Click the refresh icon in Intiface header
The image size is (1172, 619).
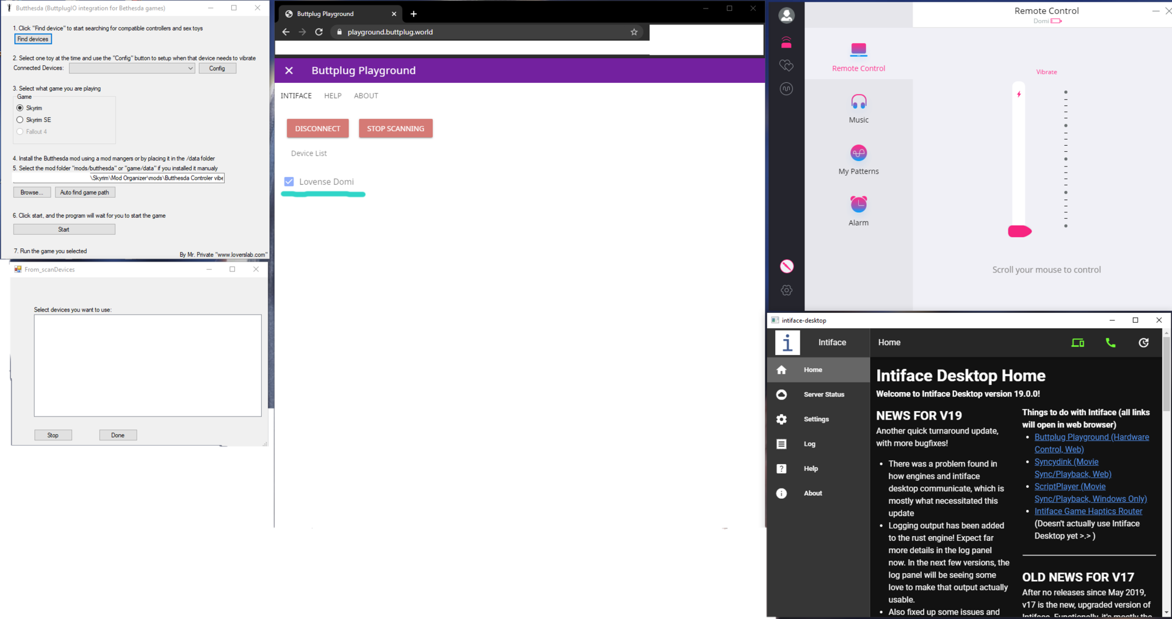pos(1143,343)
